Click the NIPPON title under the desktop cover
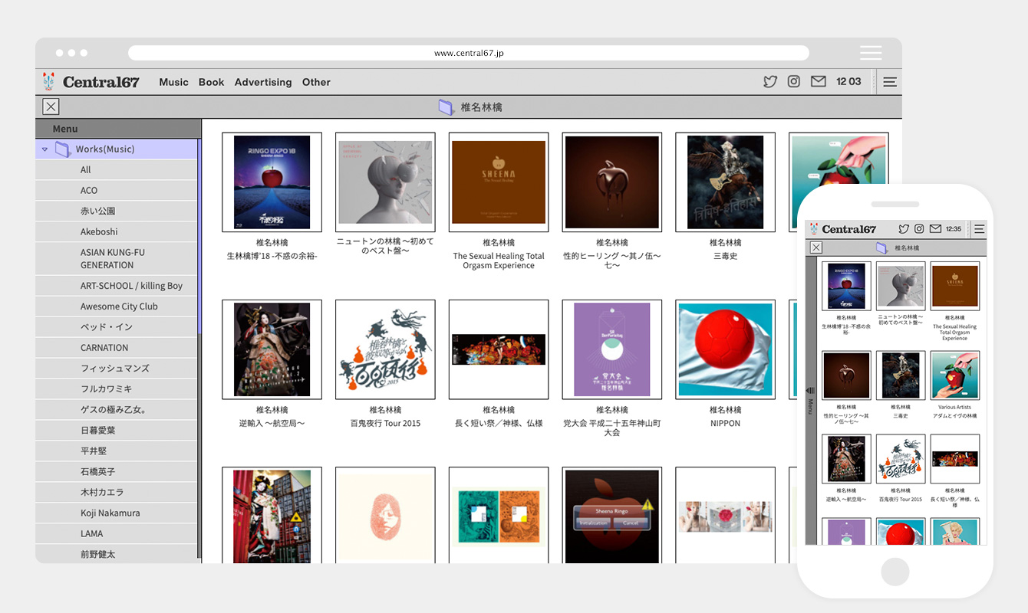The image size is (1028, 613). click(x=726, y=423)
